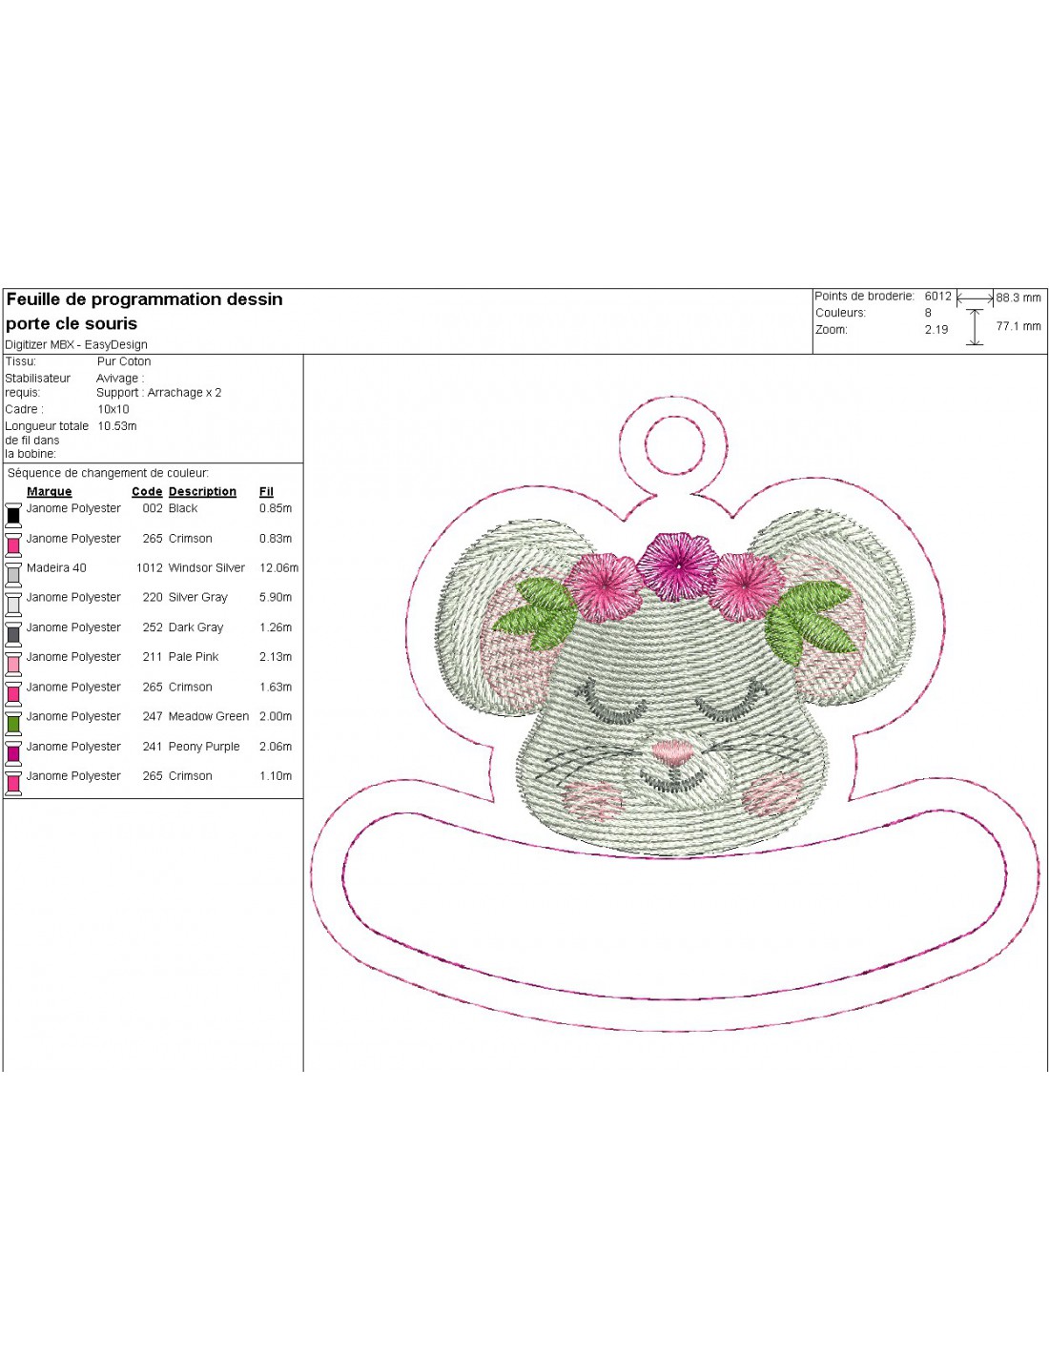Click the Pale Pink thread spool icon

13,664
